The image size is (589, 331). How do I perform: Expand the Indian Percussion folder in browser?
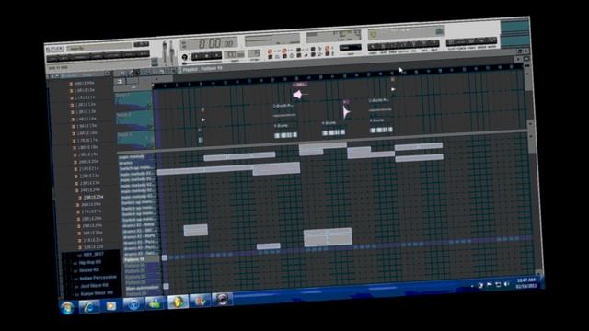(97, 278)
